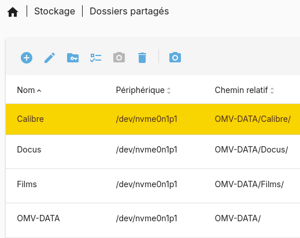Click the OMV-DATA/Films/ path cell
The height and width of the screenshot is (238, 300).
[249, 184]
